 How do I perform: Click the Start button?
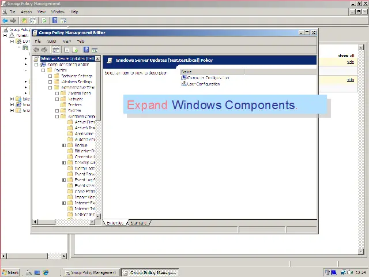pos(10,272)
